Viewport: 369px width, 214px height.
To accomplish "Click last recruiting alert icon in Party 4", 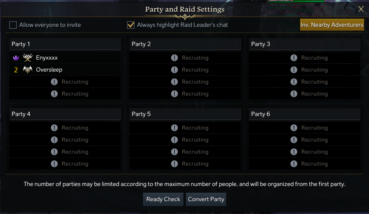I will 54,164.
